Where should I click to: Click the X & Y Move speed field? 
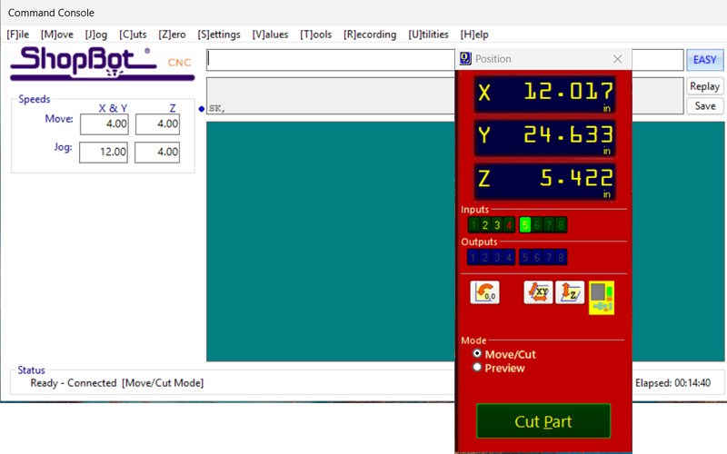[x=104, y=123]
